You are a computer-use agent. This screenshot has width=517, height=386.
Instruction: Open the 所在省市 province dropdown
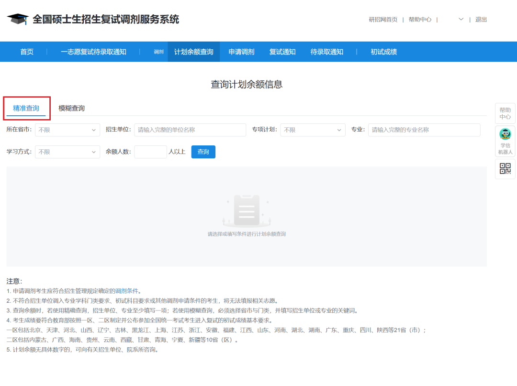[x=67, y=130]
